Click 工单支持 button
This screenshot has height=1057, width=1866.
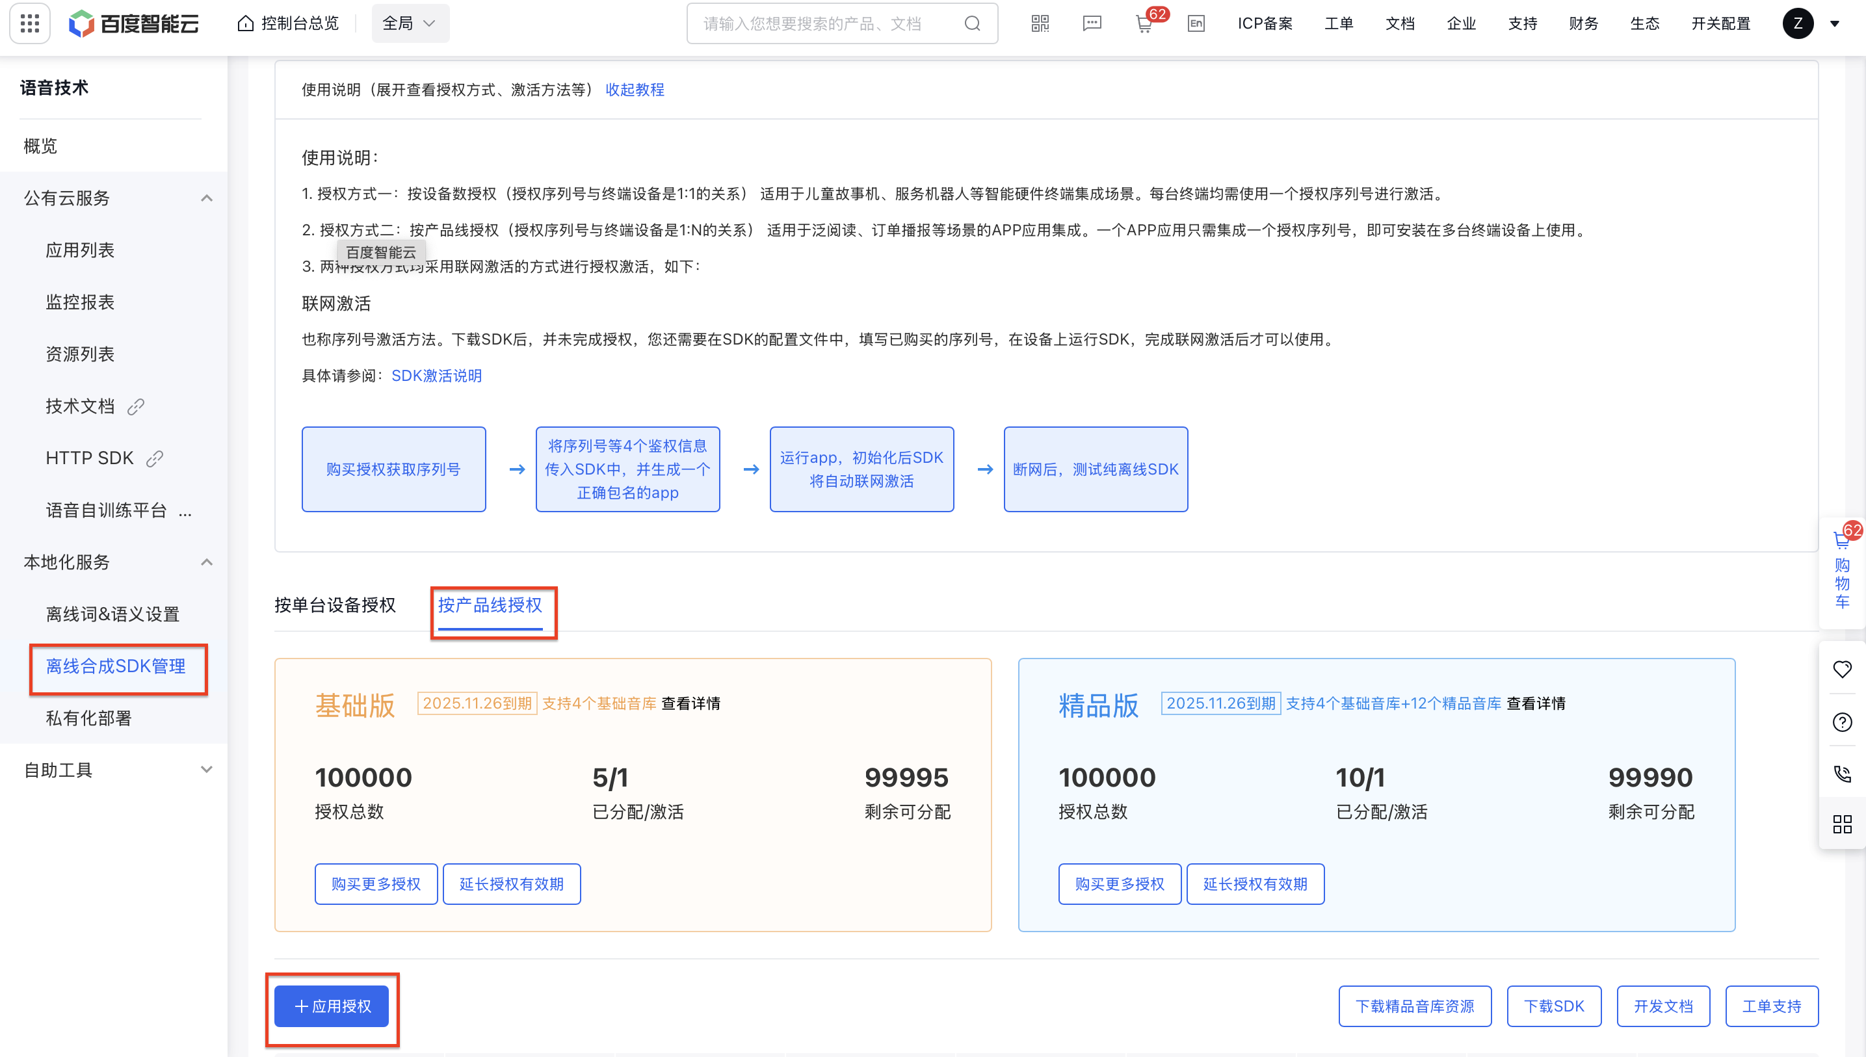coord(1772,1006)
